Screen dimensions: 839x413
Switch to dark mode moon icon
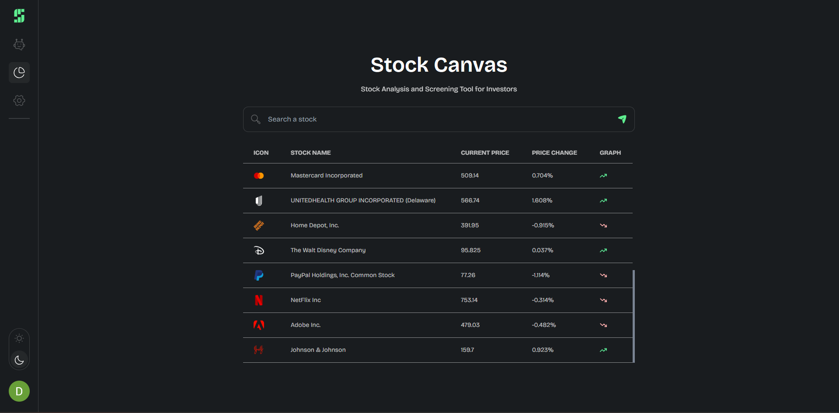tap(19, 360)
